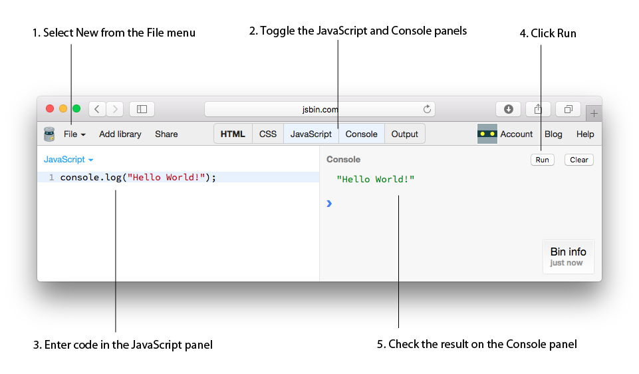Show all tabs overview
Viewport: 639px width, 374px height.
[x=569, y=109]
